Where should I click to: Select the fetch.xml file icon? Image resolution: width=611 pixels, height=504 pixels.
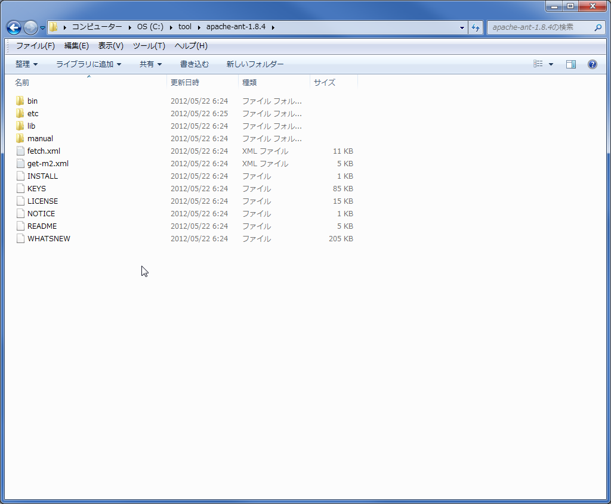(20, 151)
